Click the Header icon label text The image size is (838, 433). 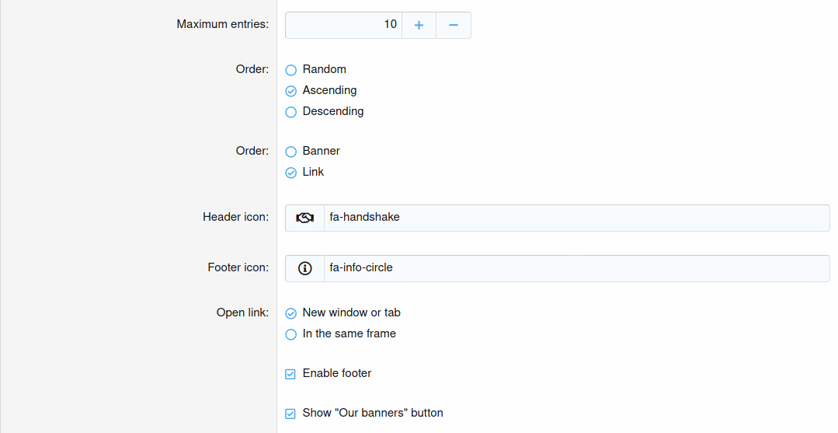click(235, 217)
